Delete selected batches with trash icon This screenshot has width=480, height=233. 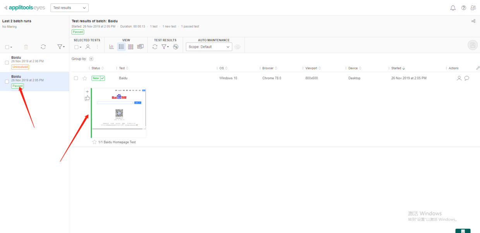pos(26,47)
